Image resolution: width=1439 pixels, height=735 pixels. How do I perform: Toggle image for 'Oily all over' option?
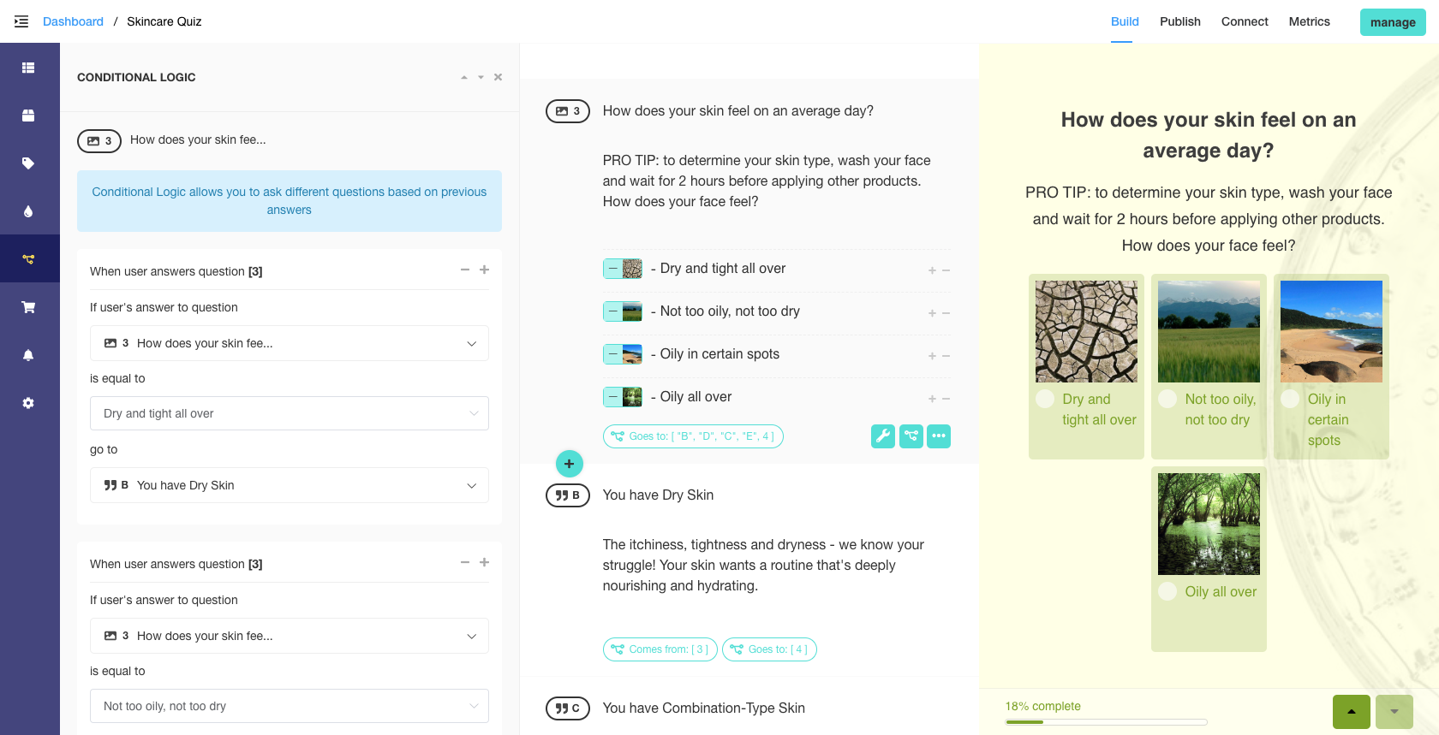click(623, 397)
